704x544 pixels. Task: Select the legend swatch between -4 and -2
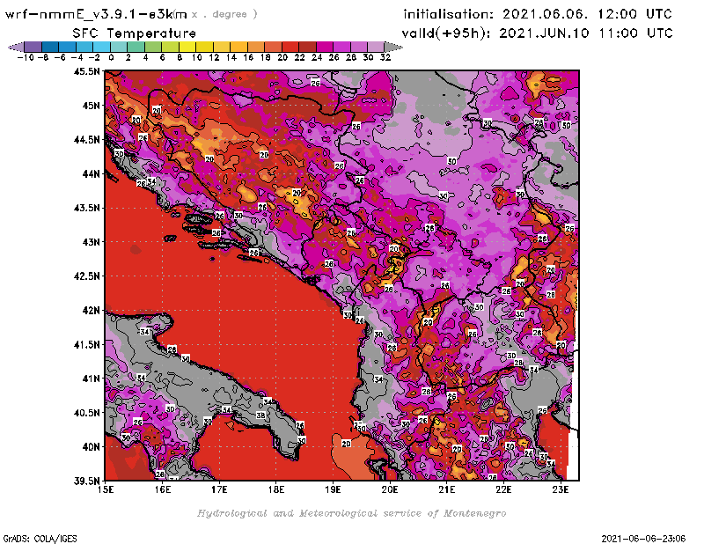pos(84,48)
